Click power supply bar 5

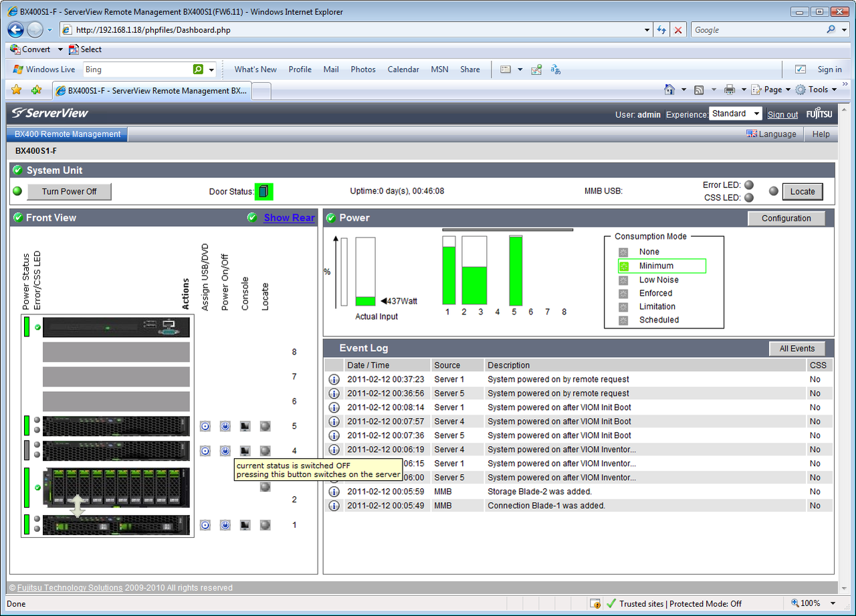(x=516, y=270)
